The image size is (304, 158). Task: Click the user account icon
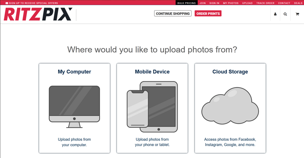[275, 14]
